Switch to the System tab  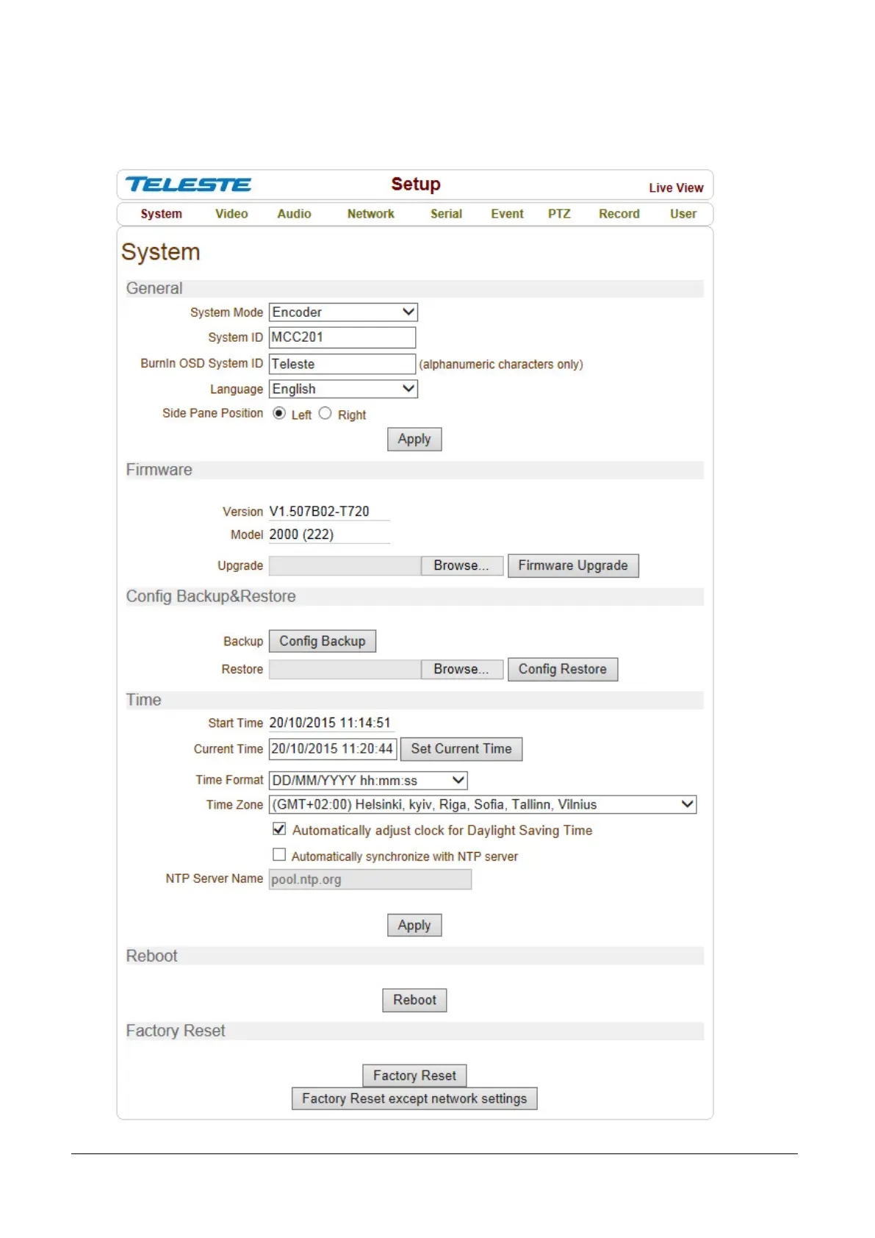pos(162,214)
